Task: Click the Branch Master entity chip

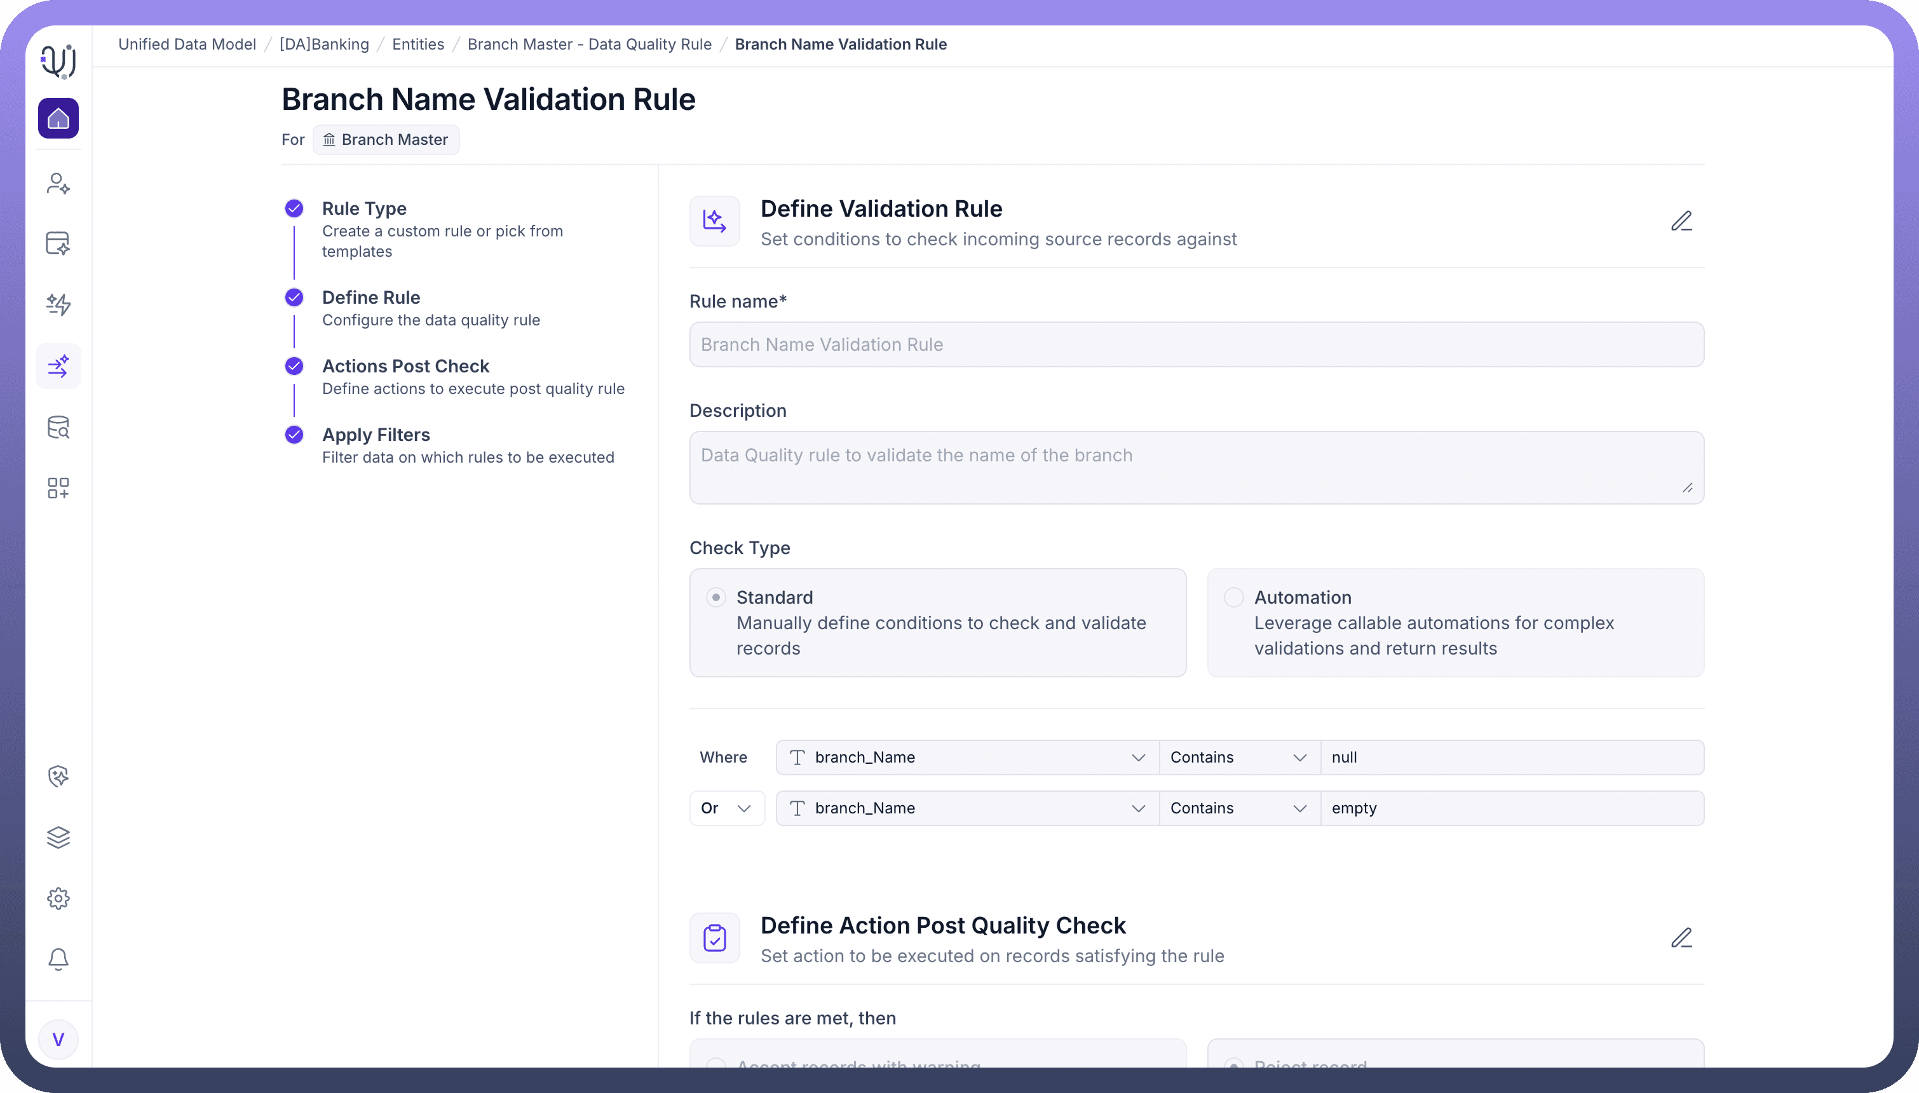Action: [386, 140]
